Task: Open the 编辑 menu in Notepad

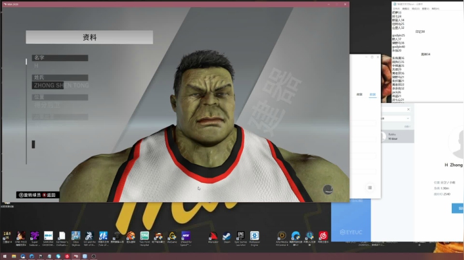Action: pyautogui.click(x=405, y=8)
